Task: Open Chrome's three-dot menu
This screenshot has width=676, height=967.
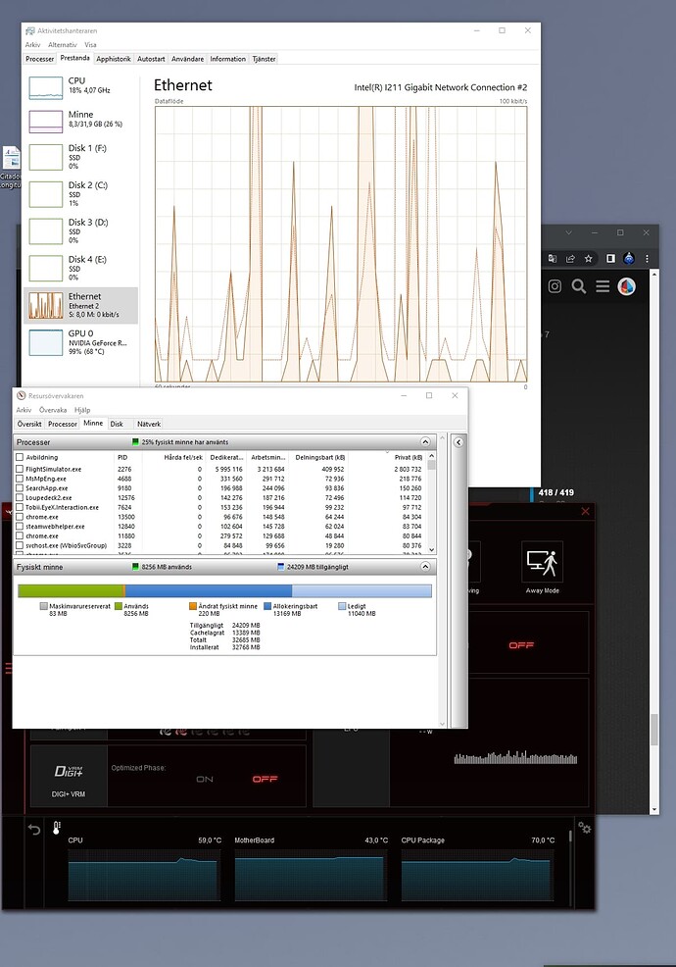Action: (647, 258)
